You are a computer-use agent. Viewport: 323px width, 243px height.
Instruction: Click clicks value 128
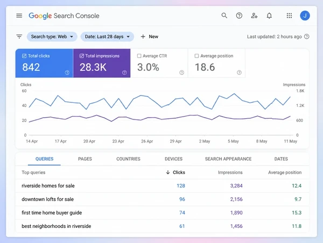[181, 186]
